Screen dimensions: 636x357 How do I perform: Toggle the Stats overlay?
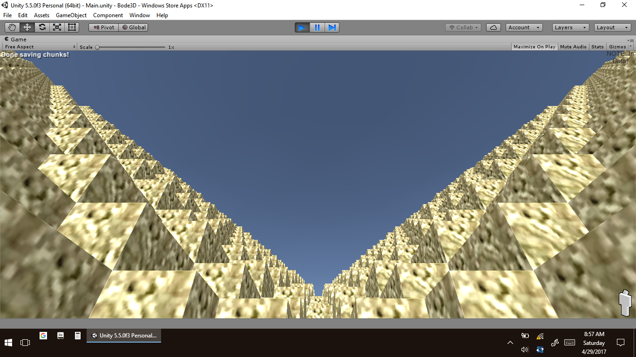coord(597,47)
